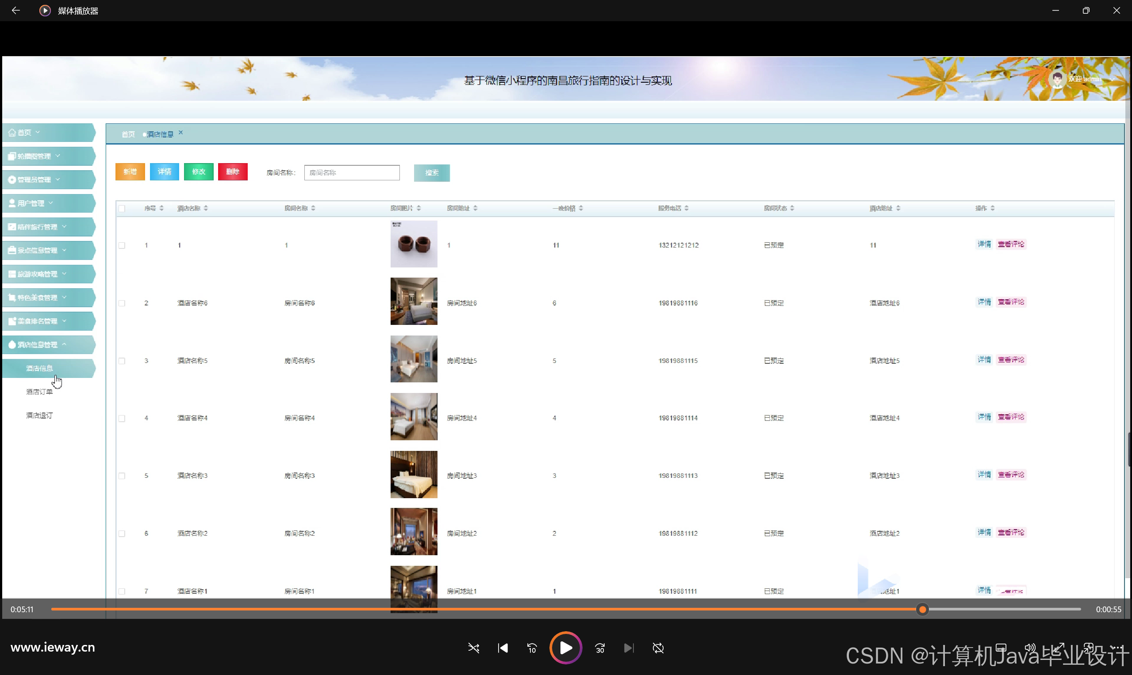Open the room image for 酒店名称4

pyautogui.click(x=414, y=417)
